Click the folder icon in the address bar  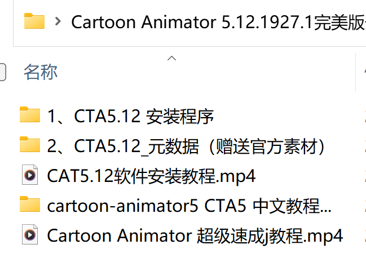[x=34, y=21]
